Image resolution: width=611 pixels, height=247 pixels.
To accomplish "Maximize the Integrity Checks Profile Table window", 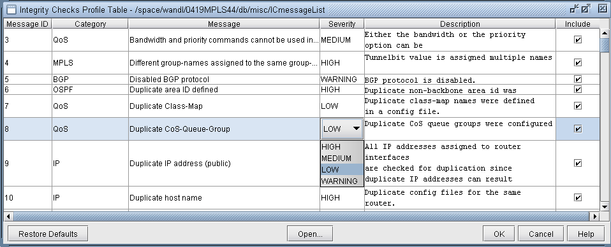I will coord(585,9).
